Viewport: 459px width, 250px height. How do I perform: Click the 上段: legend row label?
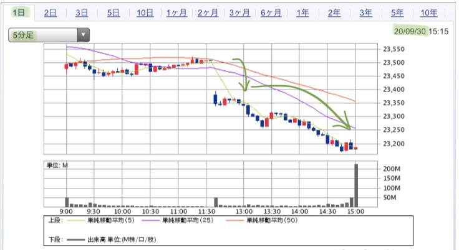click(56, 220)
